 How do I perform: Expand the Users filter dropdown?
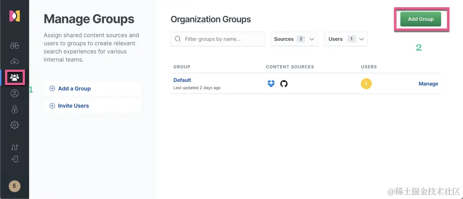click(x=346, y=39)
